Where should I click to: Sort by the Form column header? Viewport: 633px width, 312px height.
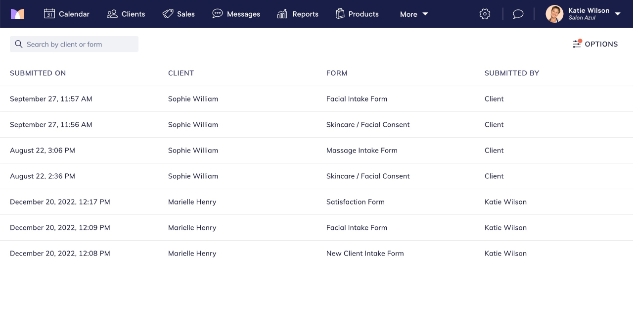point(337,73)
